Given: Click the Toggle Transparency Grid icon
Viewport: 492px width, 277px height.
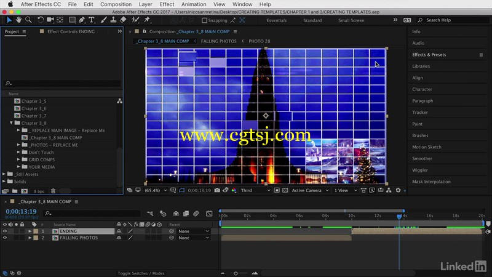Looking at the screenshot, I should 285,190.
